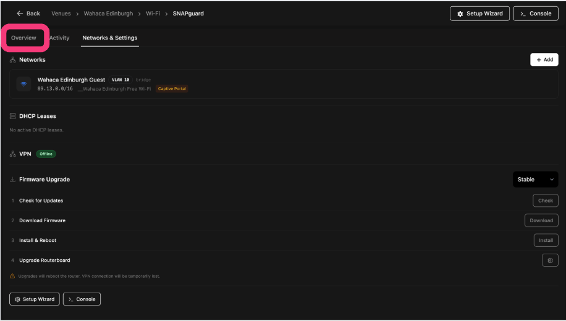Screen dimensions: 566x321
Task: Click the VPN section icon
Action: tap(13, 154)
